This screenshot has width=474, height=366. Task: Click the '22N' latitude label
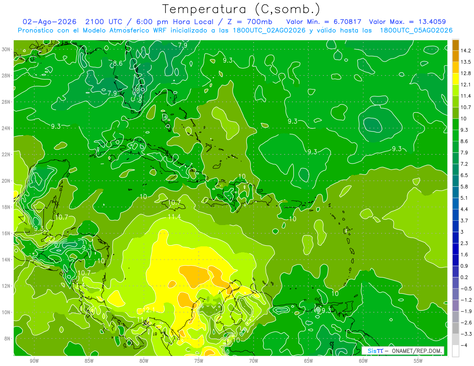pyautogui.click(x=6, y=154)
